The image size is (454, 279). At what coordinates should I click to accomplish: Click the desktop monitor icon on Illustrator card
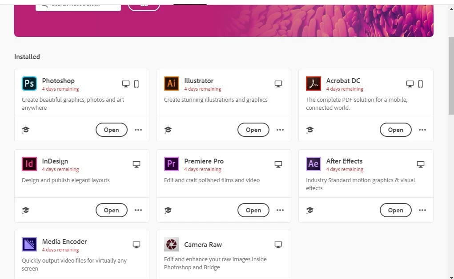pos(278,84)
